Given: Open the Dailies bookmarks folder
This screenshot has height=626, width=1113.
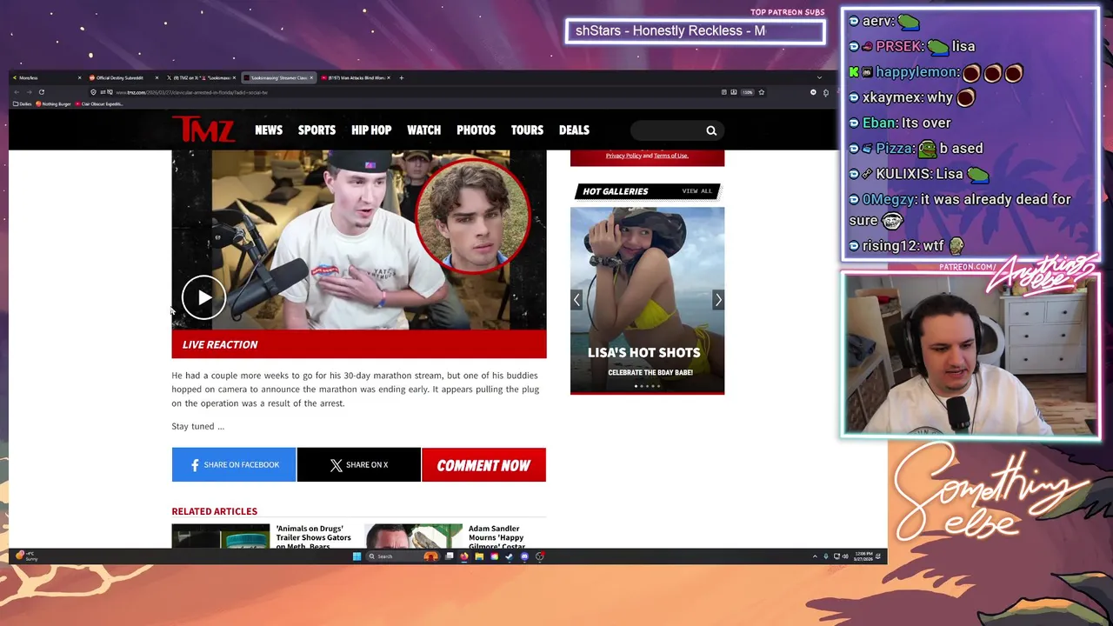Looking at the screenshot, I should [x=22, y=103].
